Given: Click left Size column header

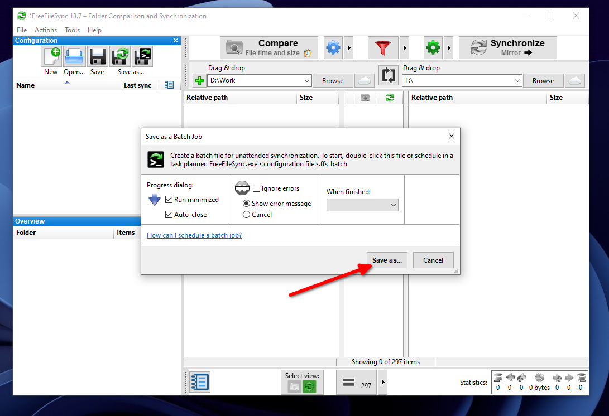Looking at the screenshot, I should tap(317, 98).
